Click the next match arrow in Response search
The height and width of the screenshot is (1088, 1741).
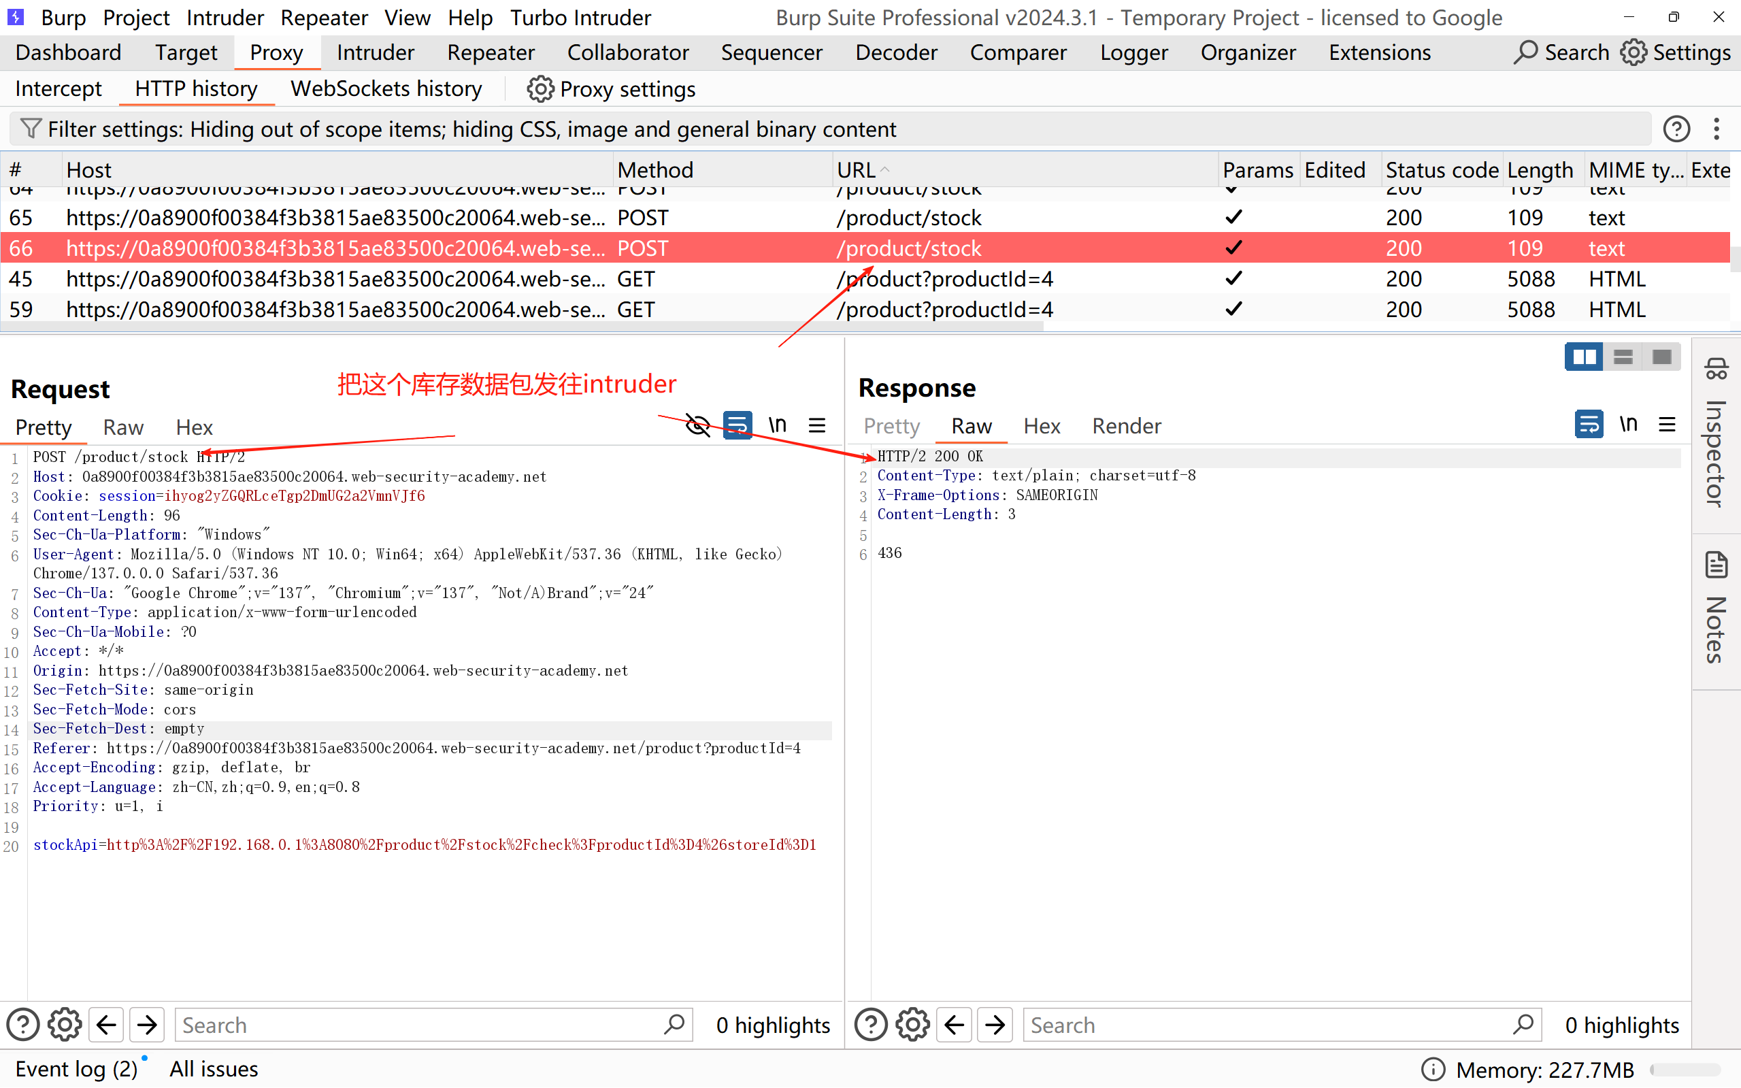click(995, 1025)
